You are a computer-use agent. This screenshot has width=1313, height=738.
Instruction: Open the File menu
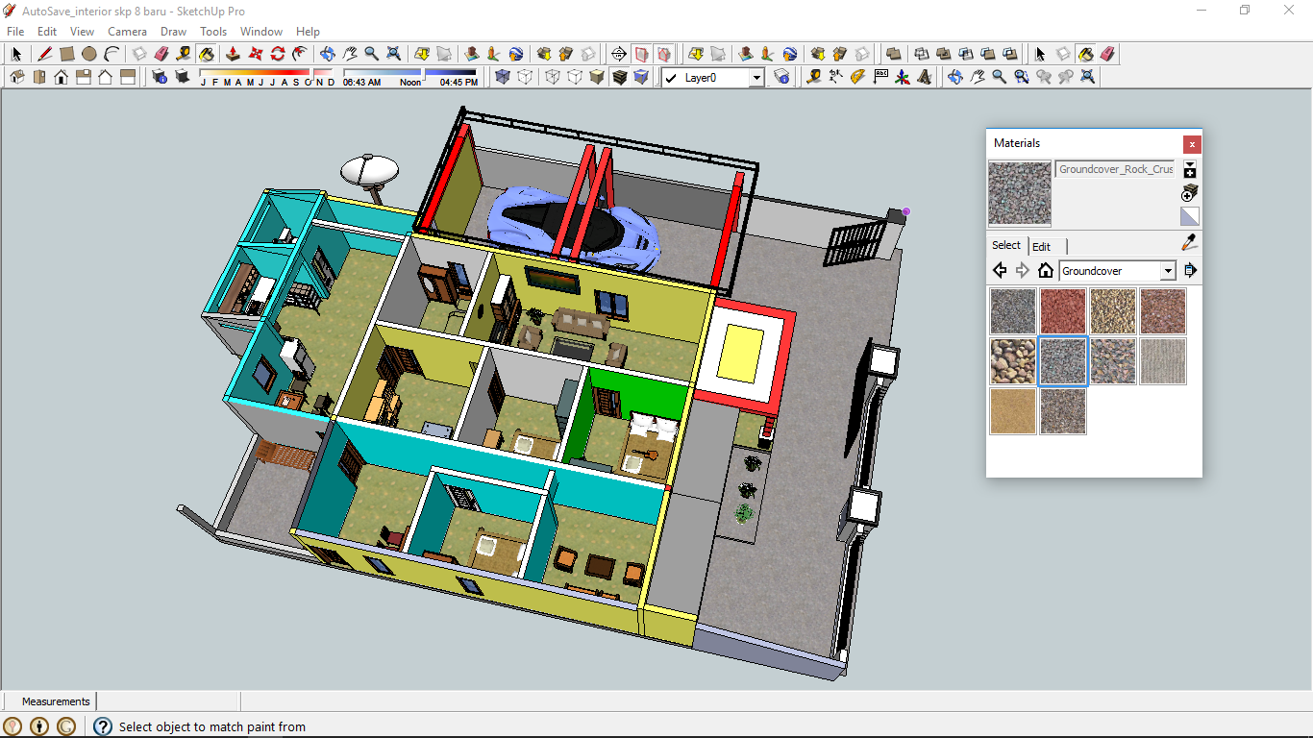click(15, 32)
